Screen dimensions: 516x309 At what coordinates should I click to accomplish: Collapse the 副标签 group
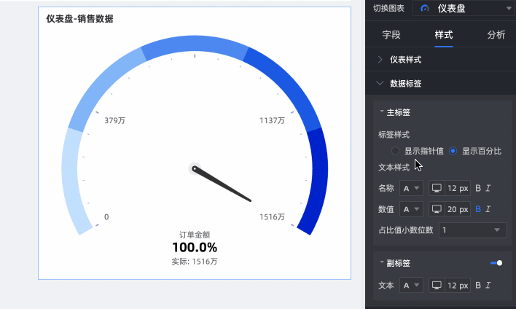pos(382,262)
